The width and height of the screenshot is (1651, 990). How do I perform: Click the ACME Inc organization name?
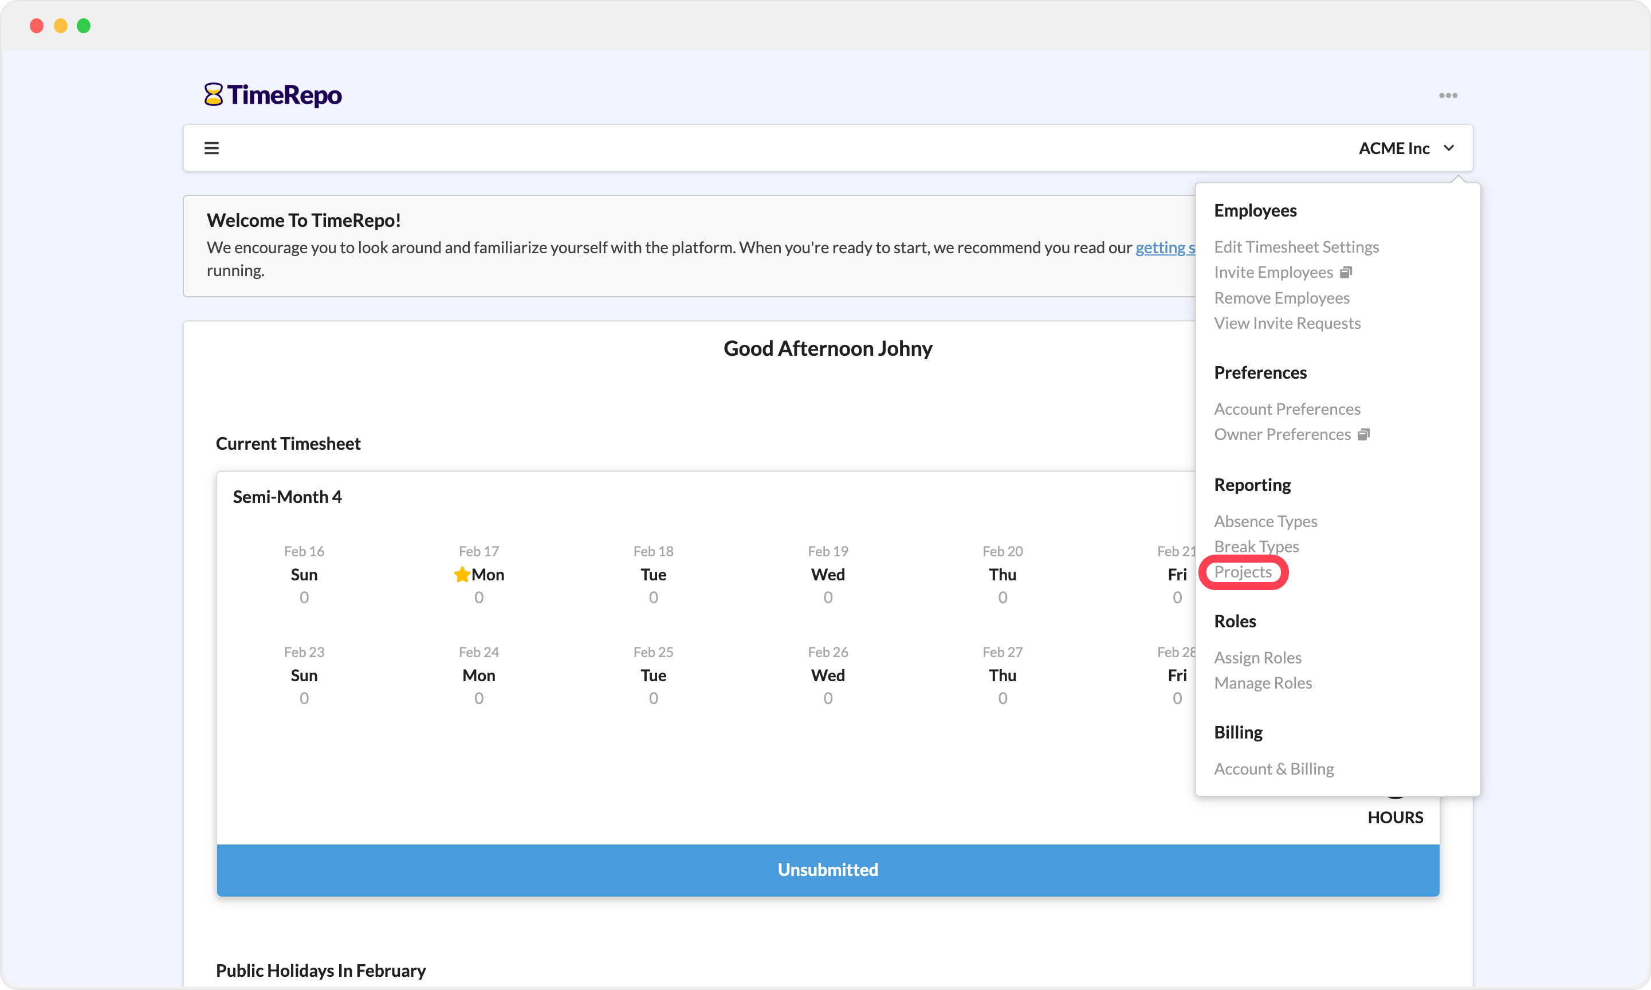coord(1394,148)
